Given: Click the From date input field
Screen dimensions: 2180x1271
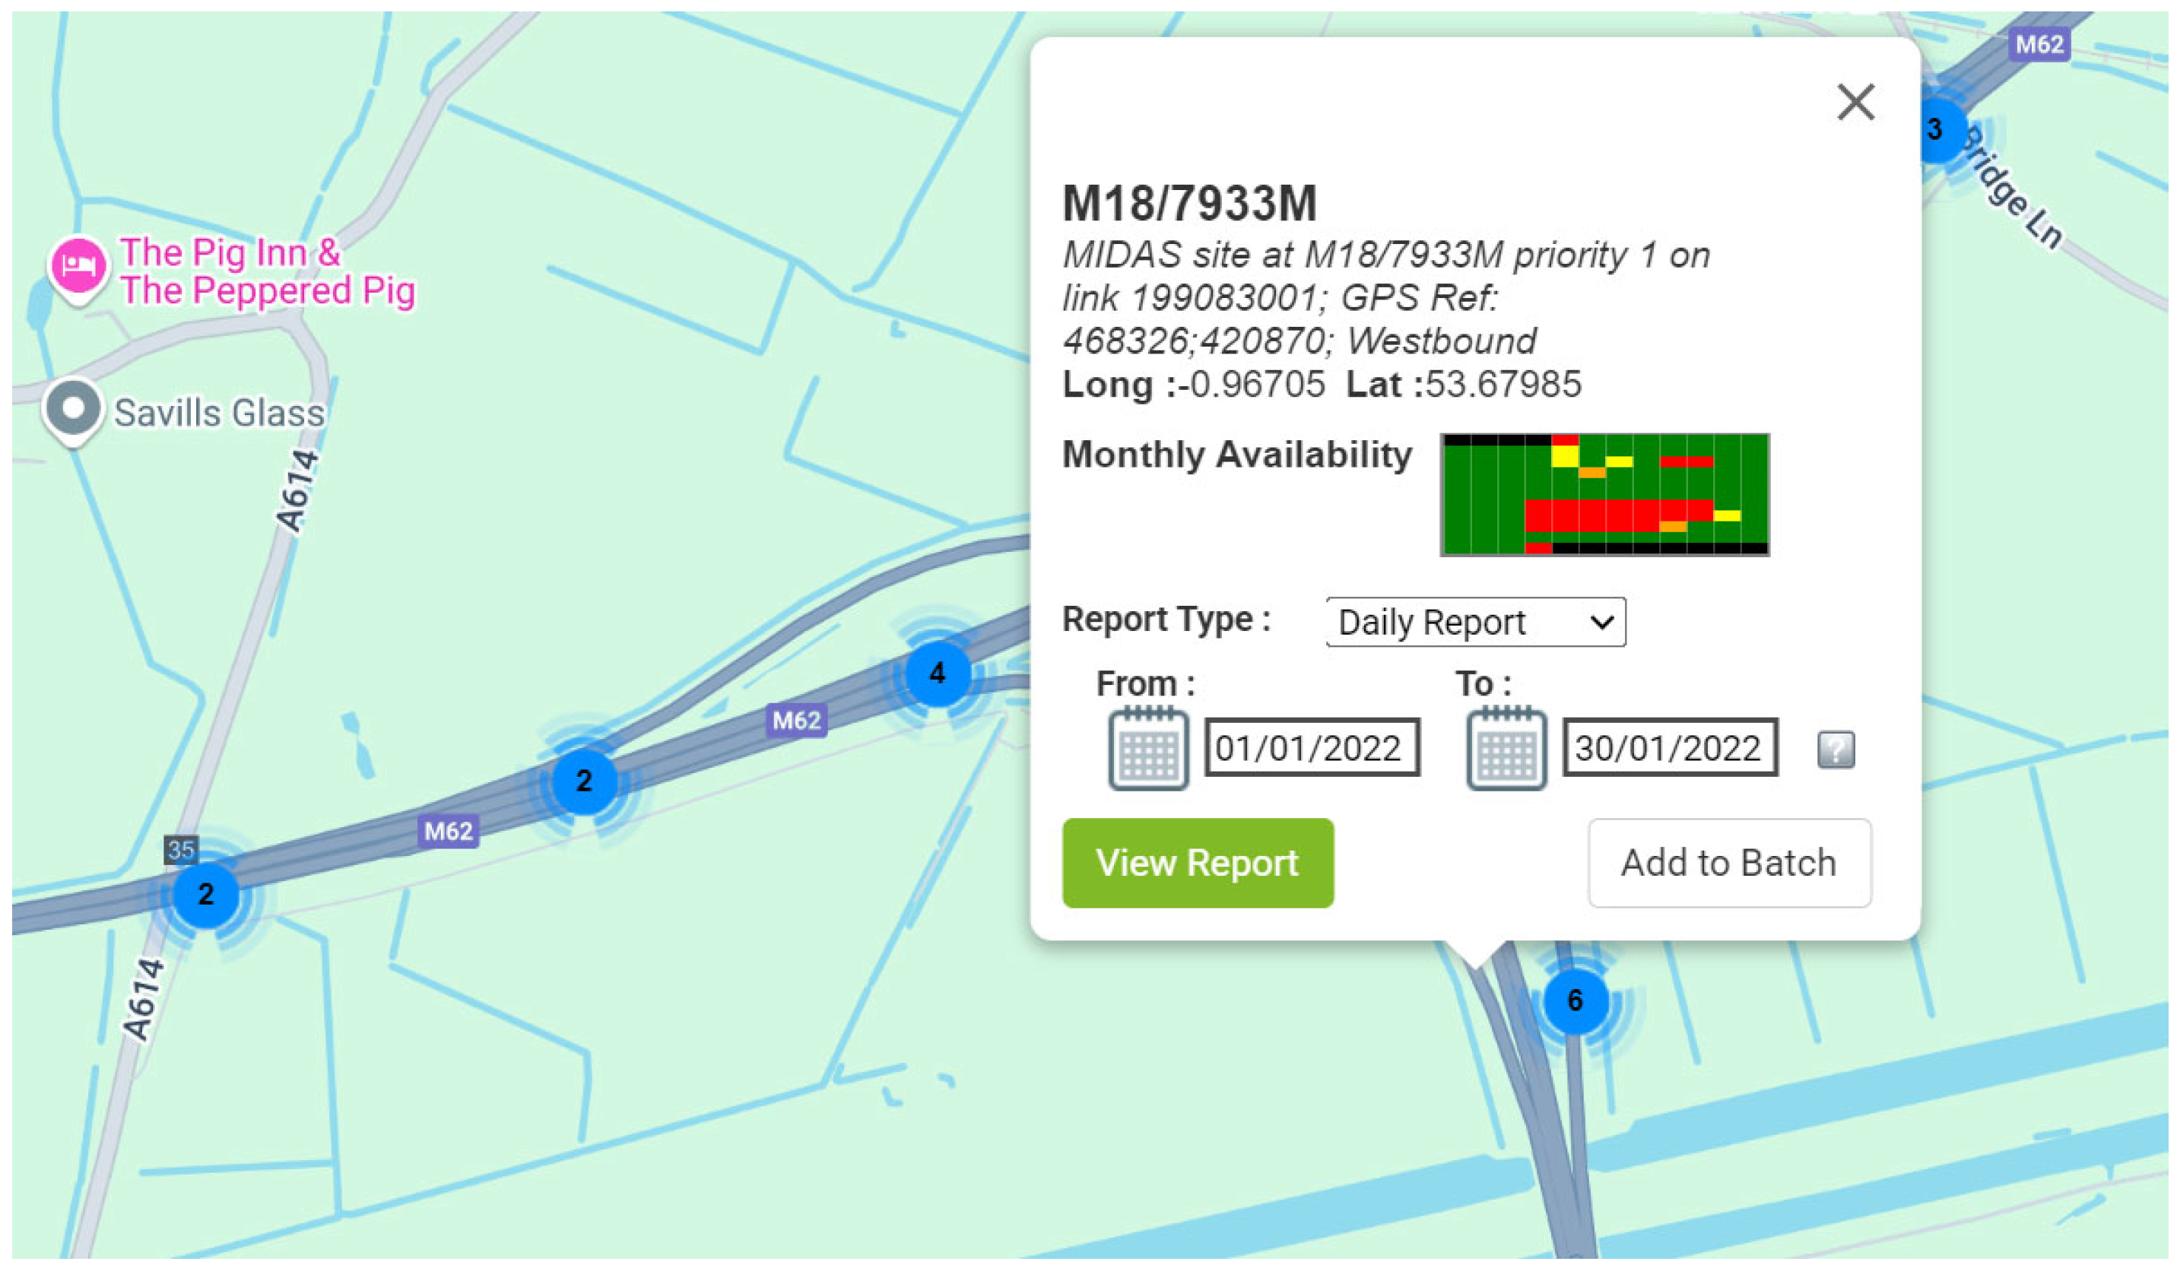Looking at the screenshot, I should (x=1311, y=748).
